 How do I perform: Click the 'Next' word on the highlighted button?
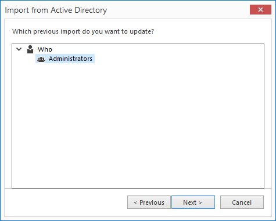(190, 202)
